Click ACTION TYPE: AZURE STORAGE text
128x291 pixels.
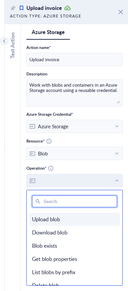click(x=46, y=16)
